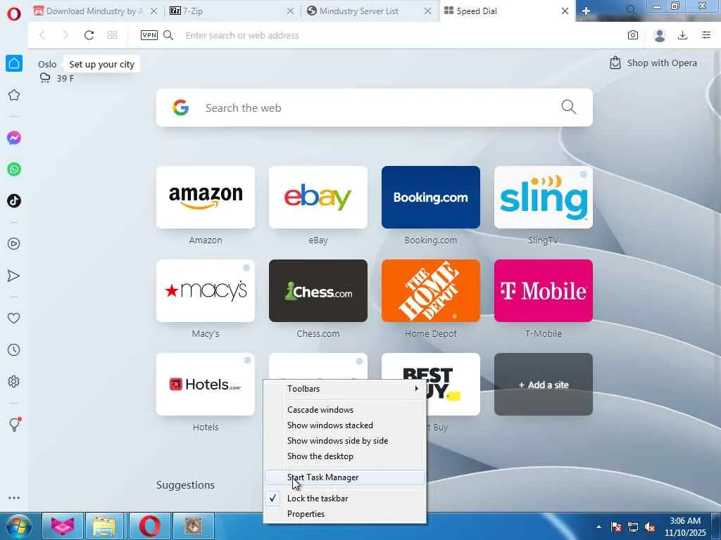Click Set up your city tooltip
The height and width of the screenshot is (540, 721).
click(101, 64)
